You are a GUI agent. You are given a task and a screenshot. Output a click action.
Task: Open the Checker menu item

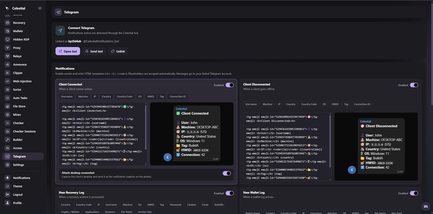(23, 123)
